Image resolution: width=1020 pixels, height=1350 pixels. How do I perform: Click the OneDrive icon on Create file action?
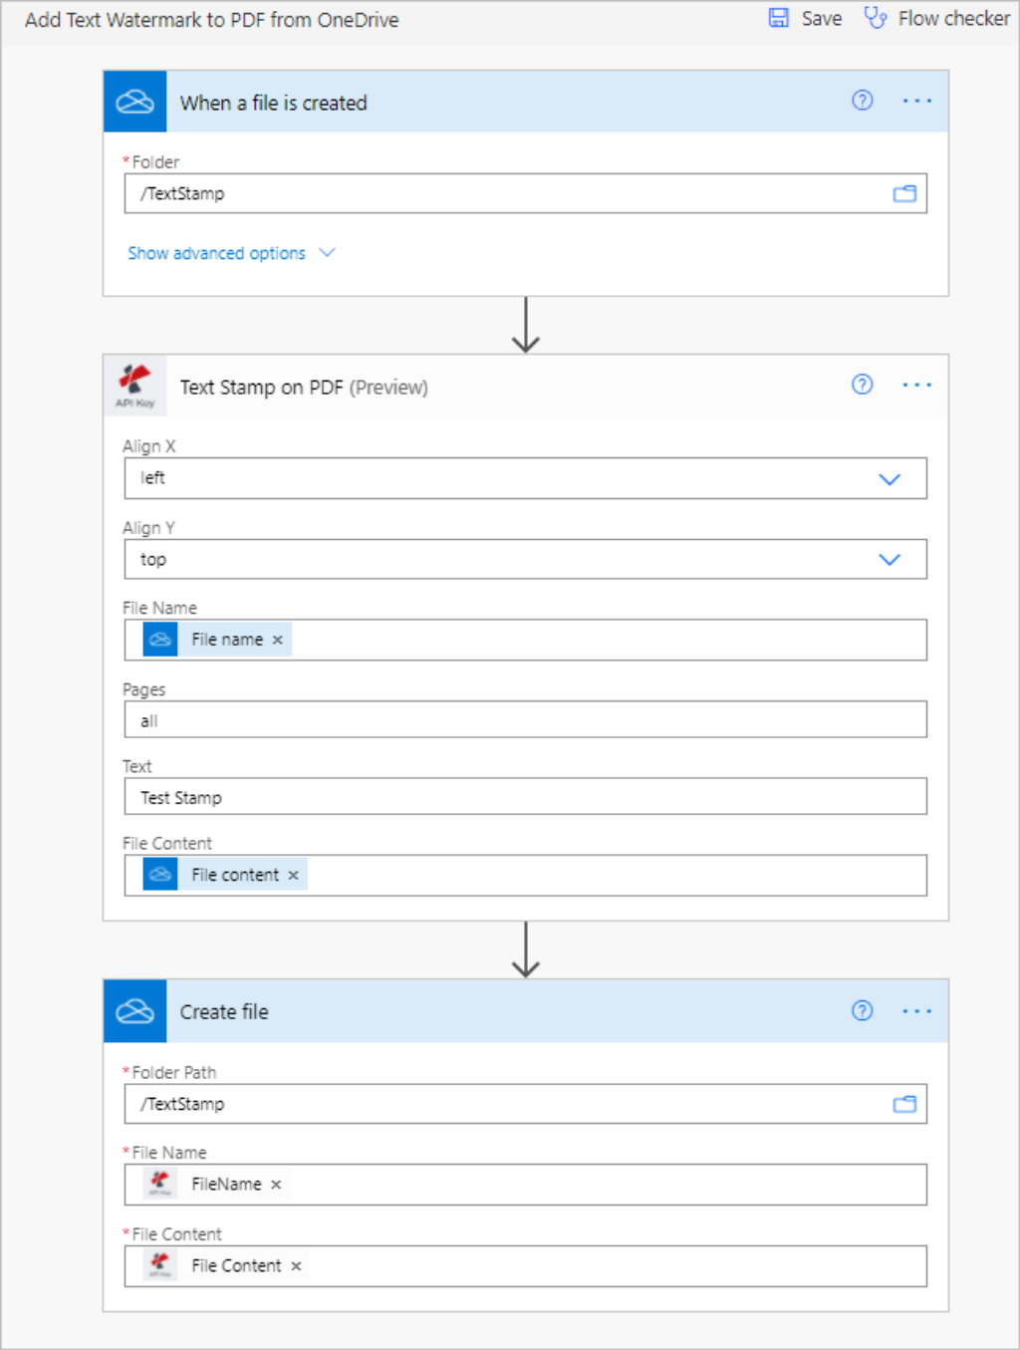pyautogui.click(x=134, y=1010)
